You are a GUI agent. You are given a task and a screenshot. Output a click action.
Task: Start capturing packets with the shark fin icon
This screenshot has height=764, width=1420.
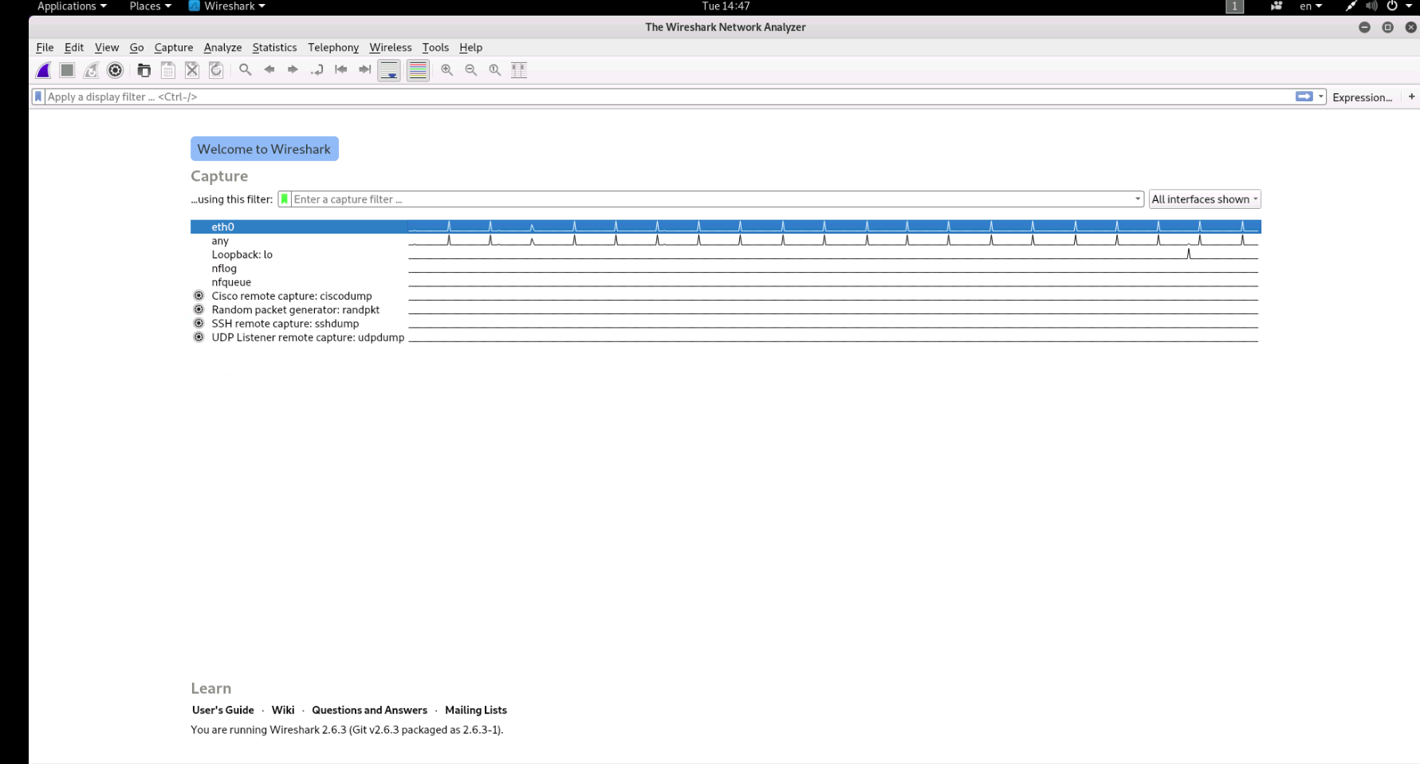coord(44,70)
